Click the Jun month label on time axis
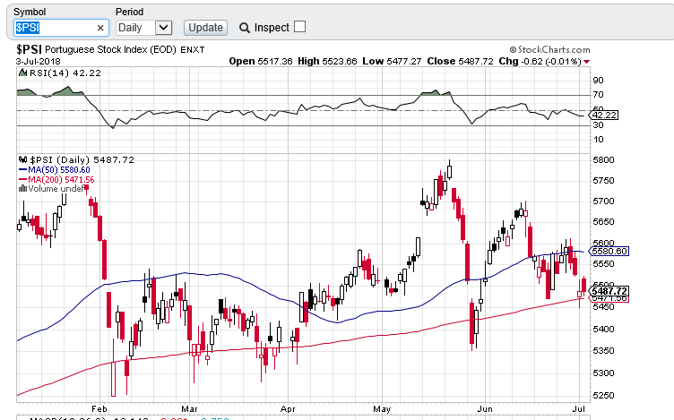 (x=485, y=409)
